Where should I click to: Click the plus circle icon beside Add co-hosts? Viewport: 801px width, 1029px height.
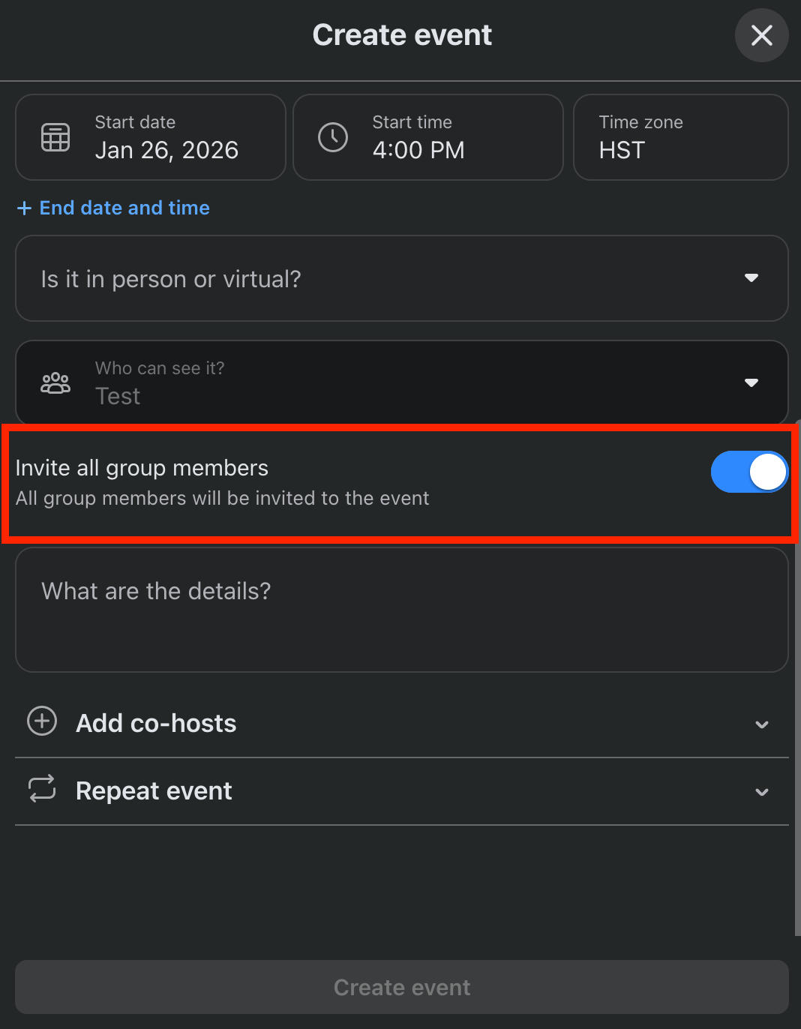point(42,721)
